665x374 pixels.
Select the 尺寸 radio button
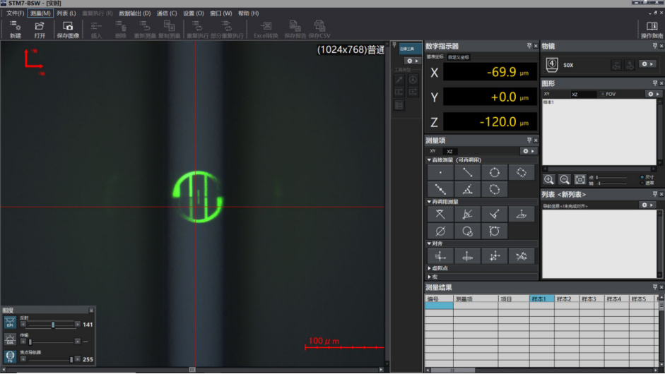point(642,177)
